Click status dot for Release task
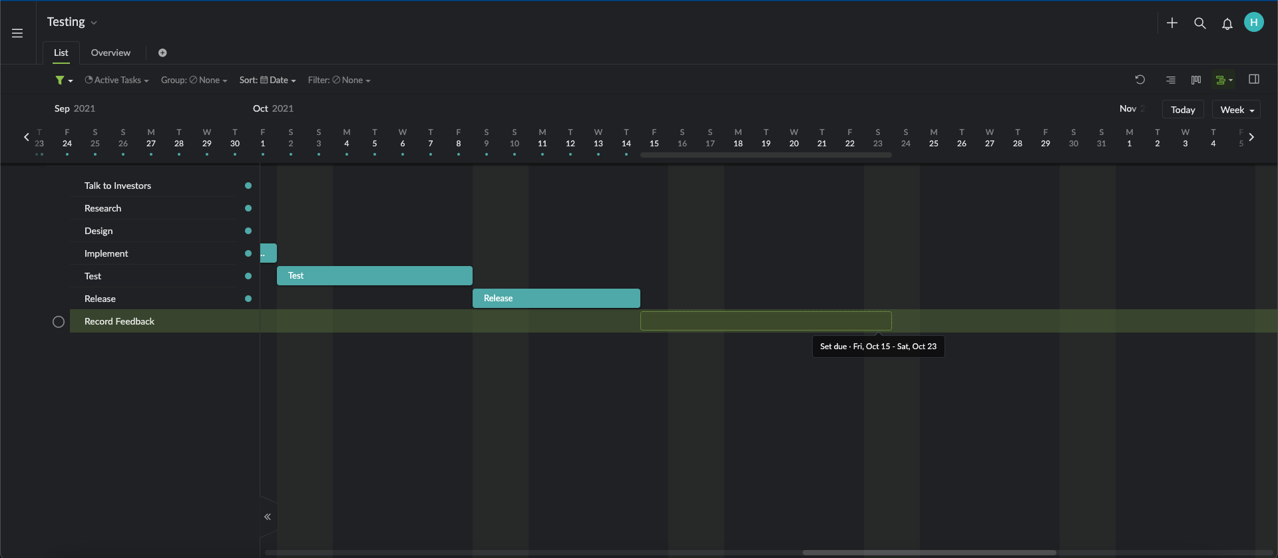1278x558 pixels. coord(248,299)
